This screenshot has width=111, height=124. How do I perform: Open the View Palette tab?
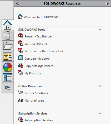point(8,56)
